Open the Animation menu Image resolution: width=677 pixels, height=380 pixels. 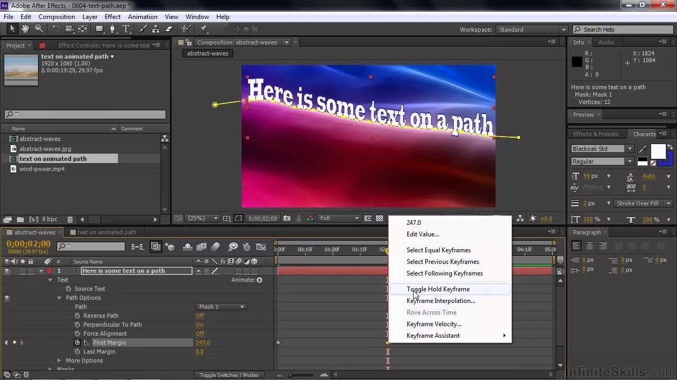tap(143, 17)
